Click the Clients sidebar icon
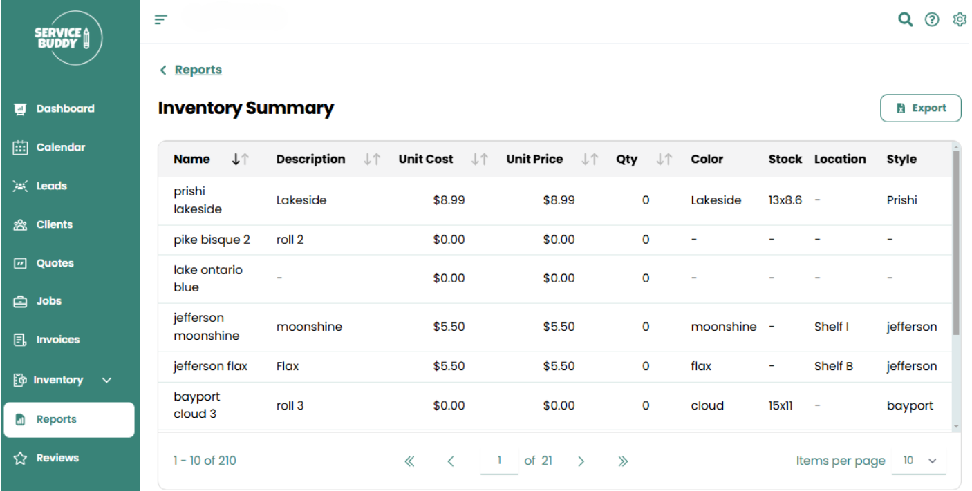Viewport: 972px width, 491px height. (20, 225)
